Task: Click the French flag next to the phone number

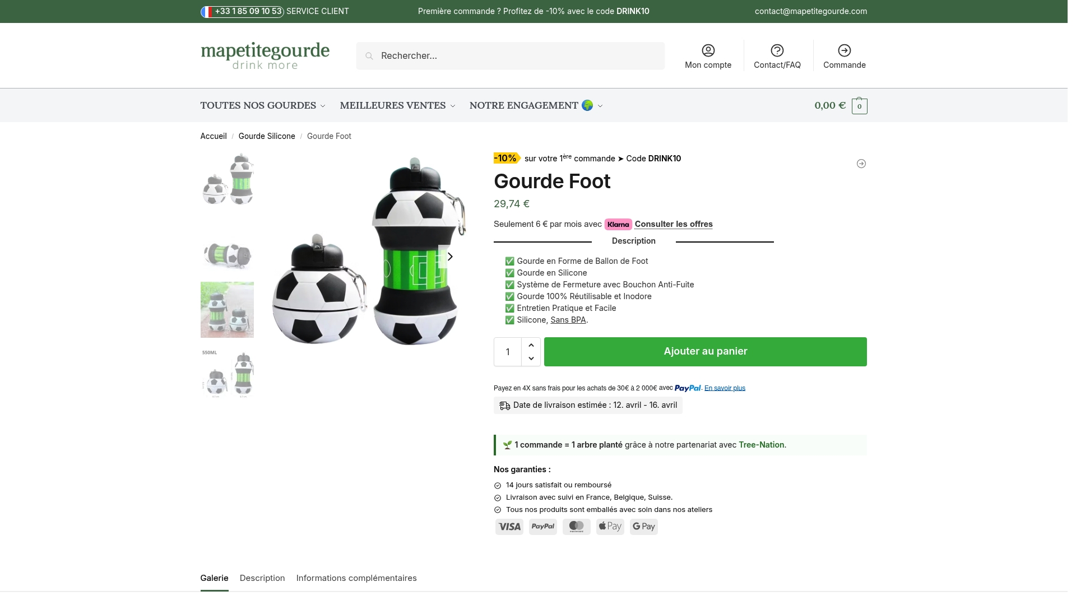Action: pos(207,11)
